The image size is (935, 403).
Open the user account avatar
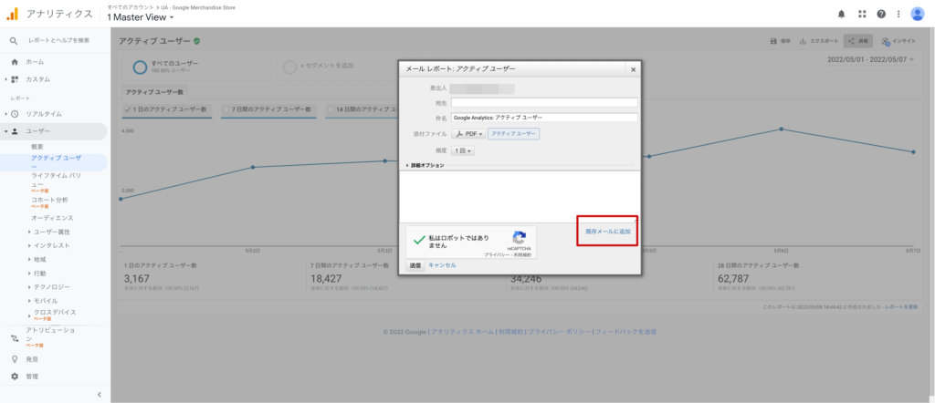click(x=917, y=14)
